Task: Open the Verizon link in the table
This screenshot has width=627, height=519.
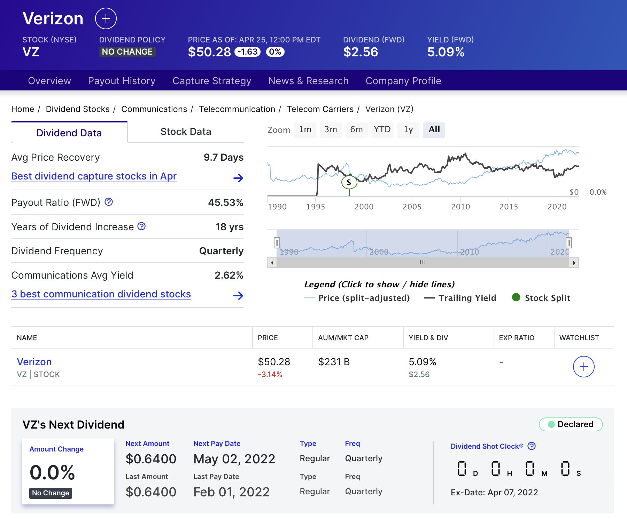Action: click(34, 362)
